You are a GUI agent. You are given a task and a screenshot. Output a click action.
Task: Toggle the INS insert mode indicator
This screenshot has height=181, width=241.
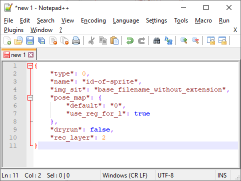pyautogui.click(x=222, y=175)
